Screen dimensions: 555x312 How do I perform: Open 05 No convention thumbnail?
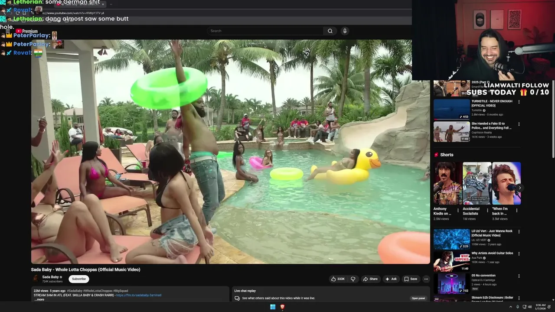451,283
